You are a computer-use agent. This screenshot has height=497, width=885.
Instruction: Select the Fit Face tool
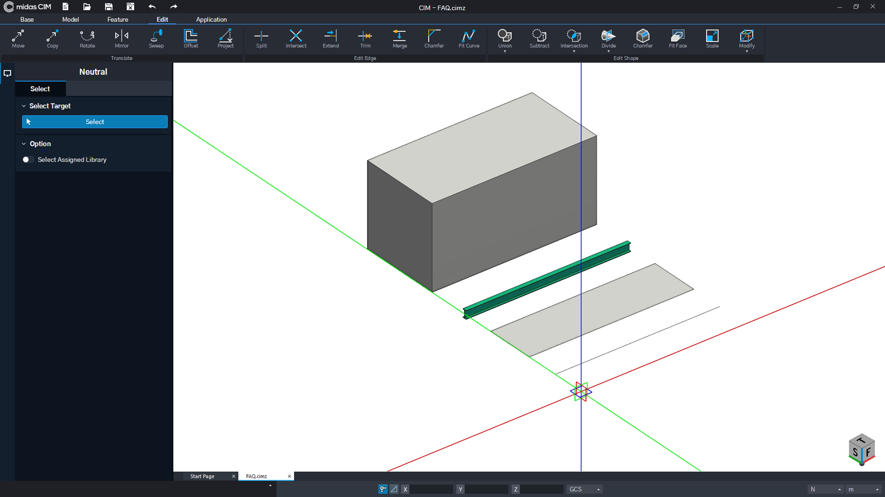(677, 39)
